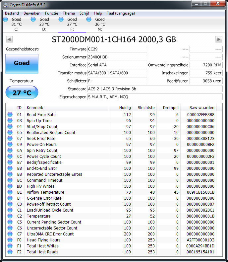Click the disk title ST2000DM001-1CH164 2000,3 GB
Viewport: 228px width, 262px height.
point(114,39)
